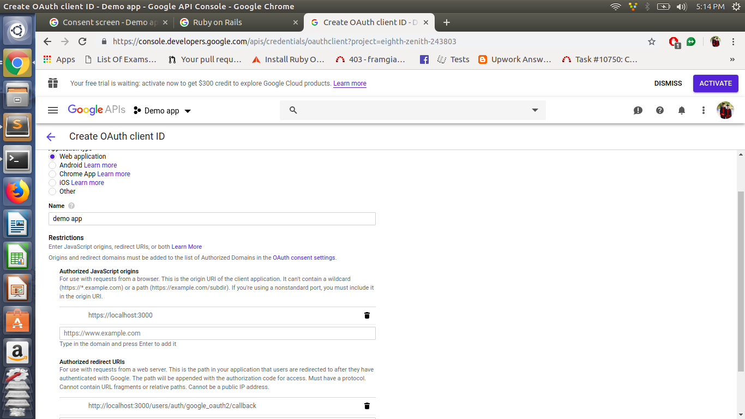Close the Ruby on Rails tab
Image resolution: width=745 pixels, height=419 pixels.
(x=296, y=22)
